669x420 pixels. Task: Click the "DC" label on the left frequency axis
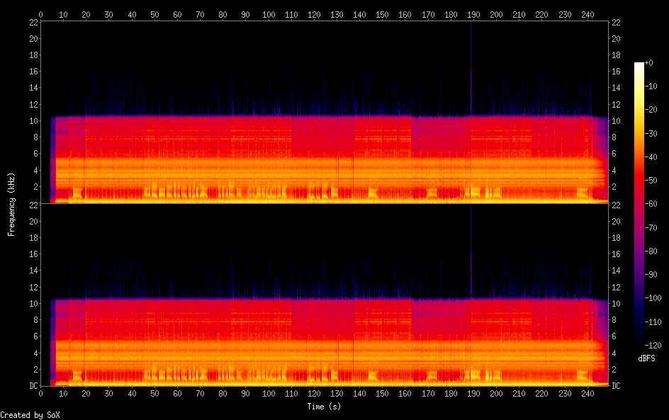pos(33,386)
